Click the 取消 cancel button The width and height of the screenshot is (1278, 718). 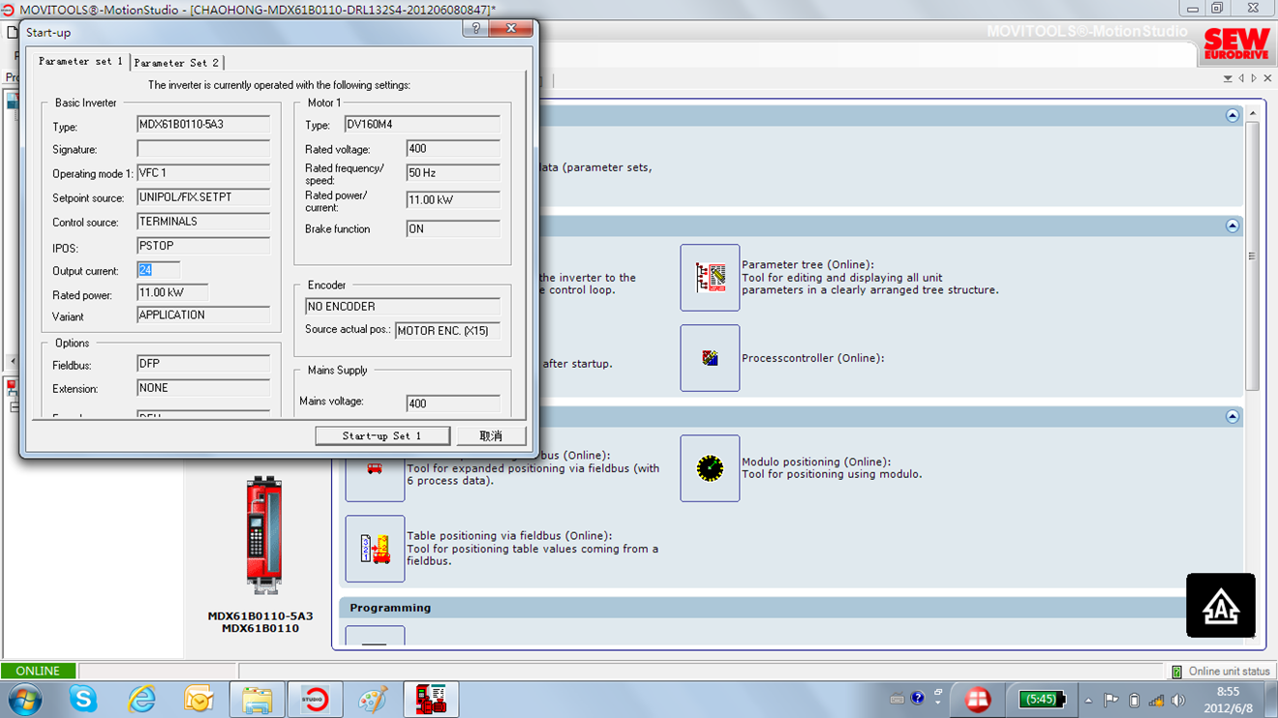tap(491, 436)
